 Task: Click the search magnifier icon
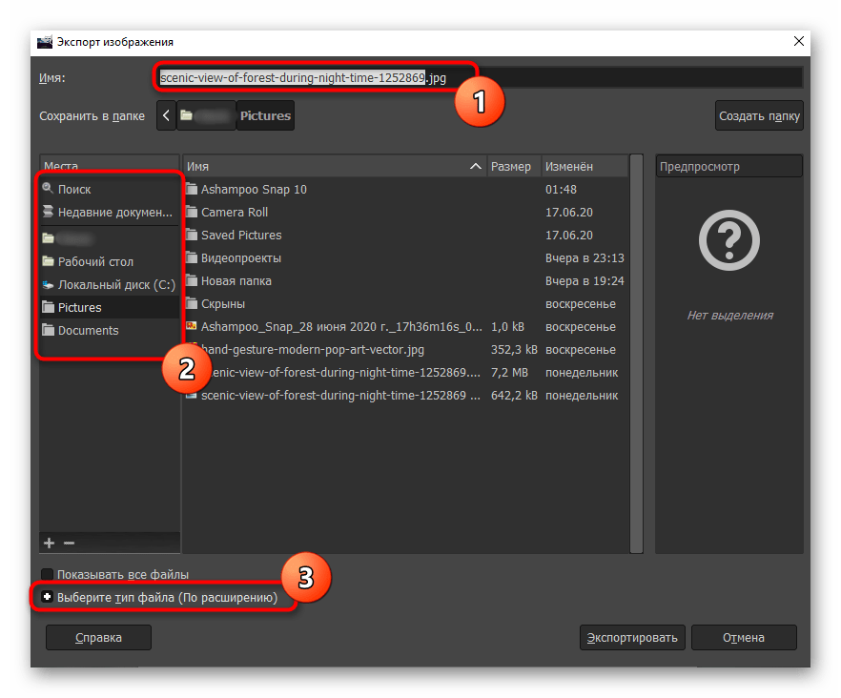(48, 188)
